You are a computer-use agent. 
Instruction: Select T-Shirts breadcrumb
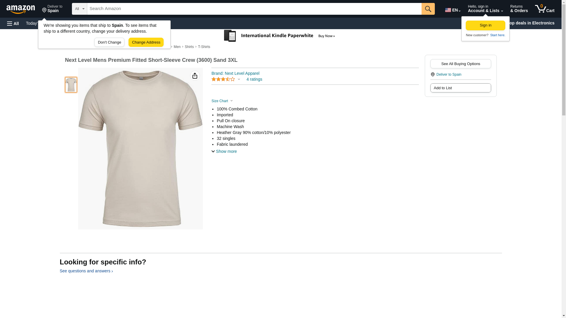pyautogui.click(x=204, y=47)
